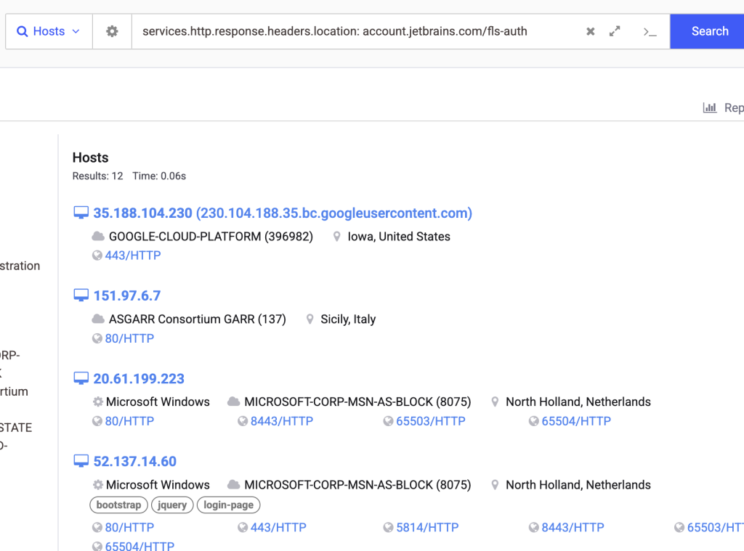The image size is (744, 551).
Task: Select the login-page tag label
Action: 228,505
